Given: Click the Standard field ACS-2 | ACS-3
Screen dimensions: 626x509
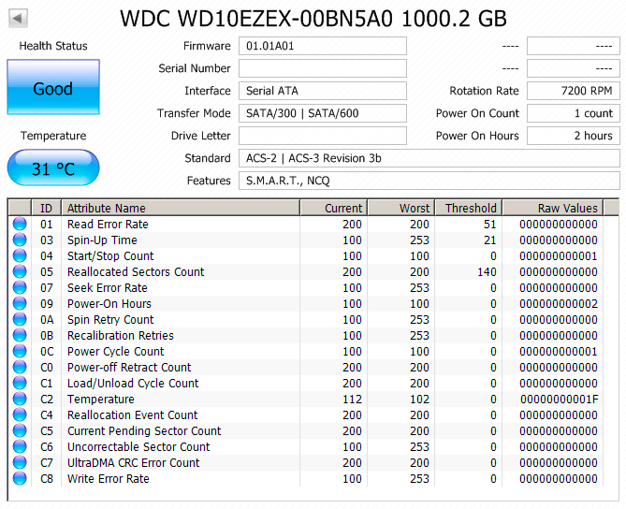Looking at the screenshot, I should (429, 158).
